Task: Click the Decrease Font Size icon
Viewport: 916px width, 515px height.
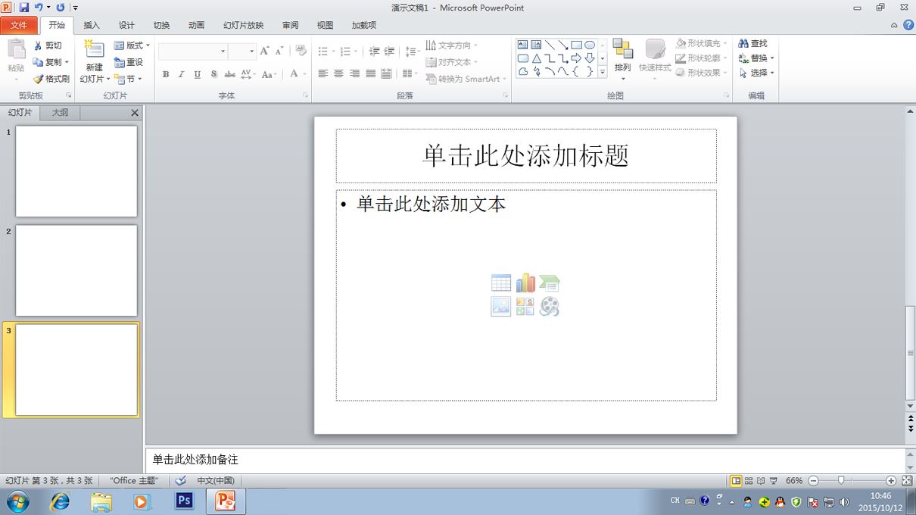Action: pos(279,51)
